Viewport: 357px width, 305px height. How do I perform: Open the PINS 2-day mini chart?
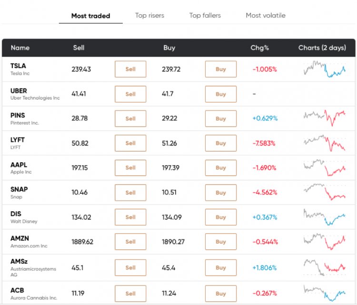[x=325, y=118]
